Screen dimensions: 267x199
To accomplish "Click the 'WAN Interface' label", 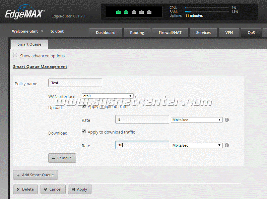I will tap(62, 96).
